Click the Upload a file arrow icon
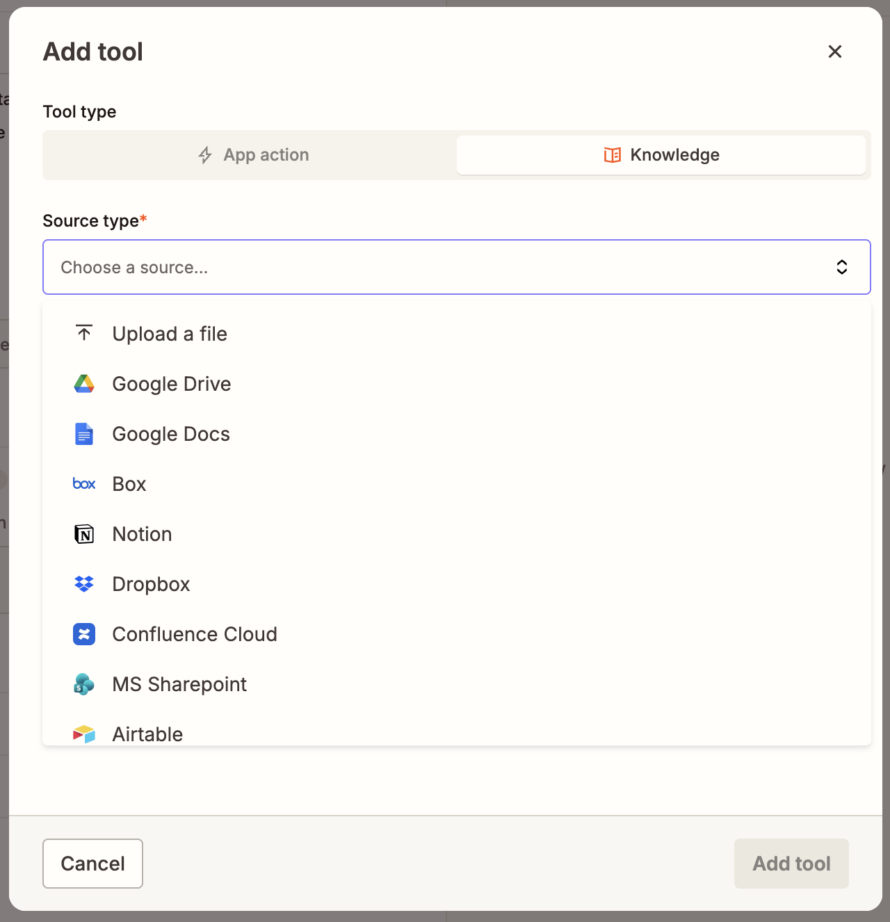 84,333
